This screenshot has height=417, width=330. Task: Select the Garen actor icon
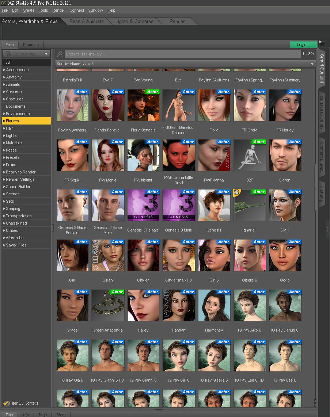coord(285,156)
